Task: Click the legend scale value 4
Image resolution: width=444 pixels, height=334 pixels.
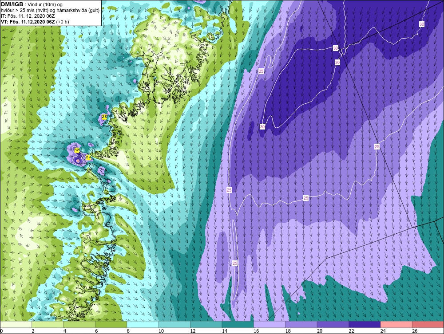Action: [x=65, y=331]
